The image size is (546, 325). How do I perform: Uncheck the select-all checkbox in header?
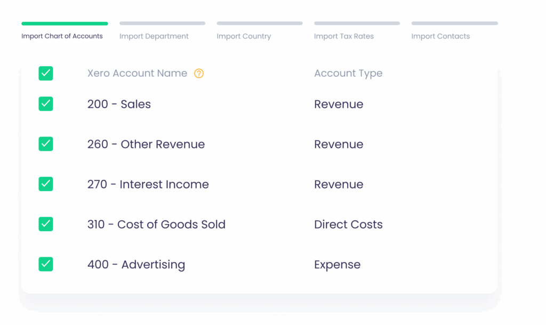46,74
